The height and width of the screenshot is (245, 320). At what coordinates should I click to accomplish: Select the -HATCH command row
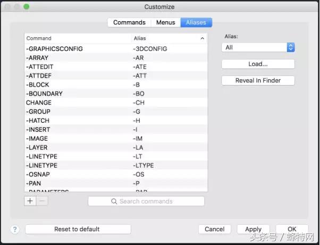coord(116,121)
